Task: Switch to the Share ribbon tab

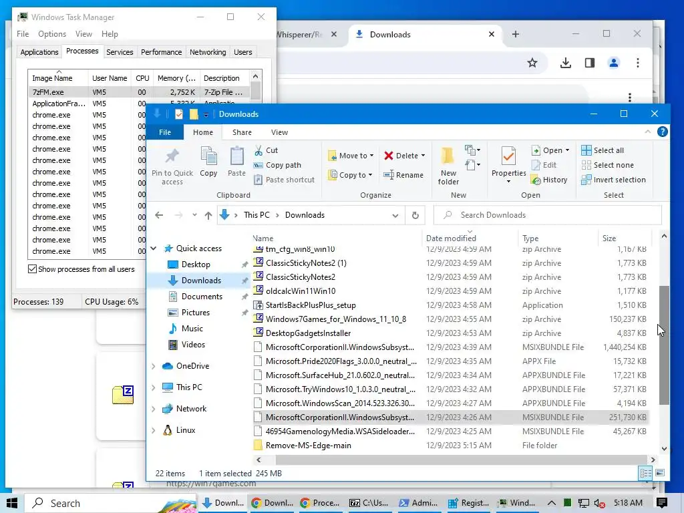Action: (x=242, y=132)
